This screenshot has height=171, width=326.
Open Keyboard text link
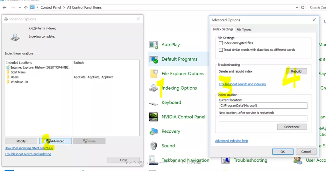171,102
